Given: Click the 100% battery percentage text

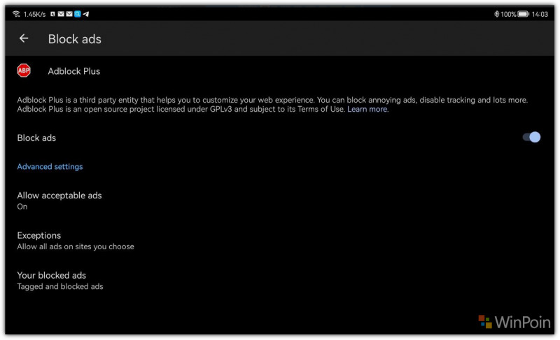Looking at the screenshot, I should (x=508, y=14).
